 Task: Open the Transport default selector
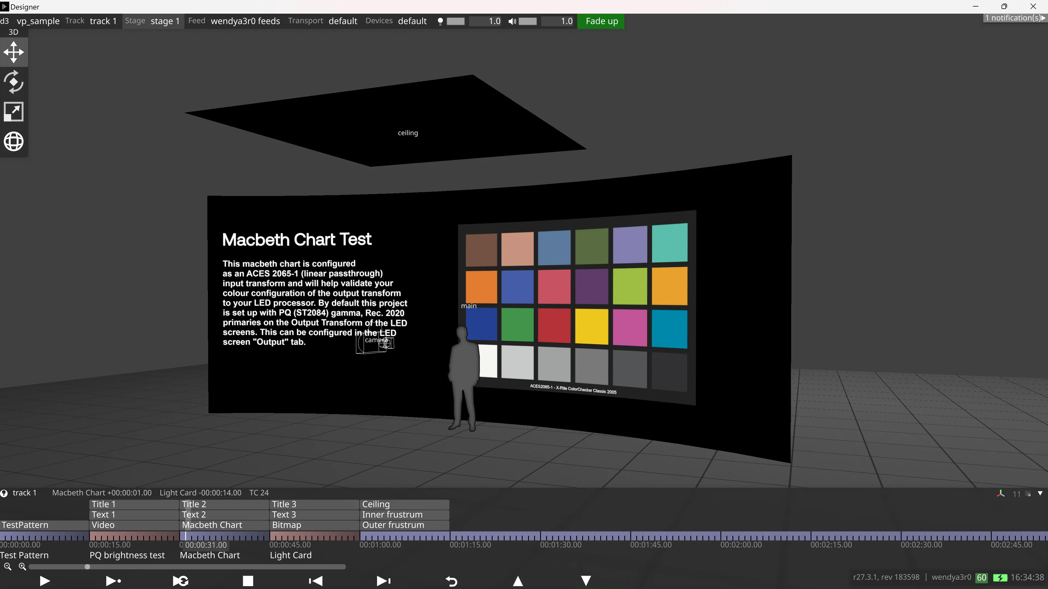pyautogui.click(x=343, y=21)
